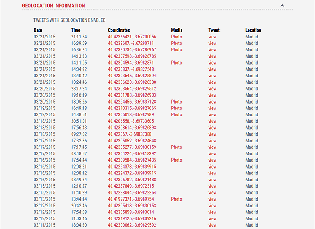Select the Media column header

click(x=177, y=30)
